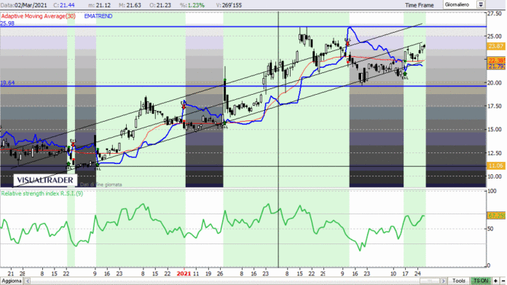This screenshot has width=507, height=285.
Task: Select the Relative strength index R.S.I.(9) label
Action: click(42, 193)
